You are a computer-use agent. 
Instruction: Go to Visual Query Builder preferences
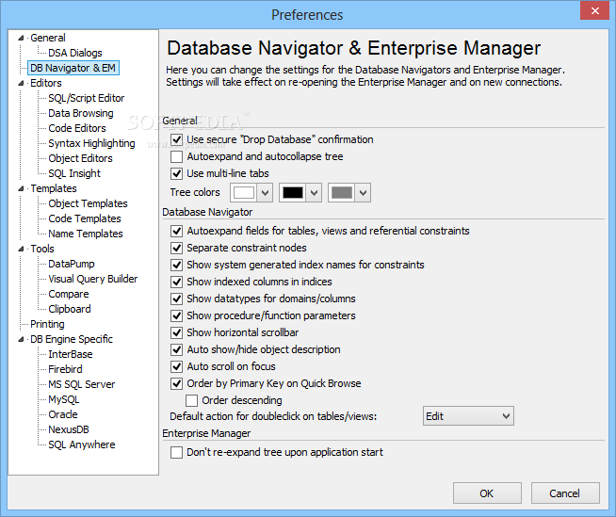click(x=92, y=279)
